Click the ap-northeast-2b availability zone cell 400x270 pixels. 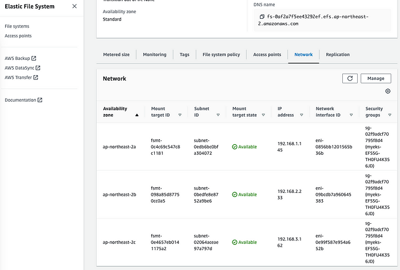pos(119,195)
